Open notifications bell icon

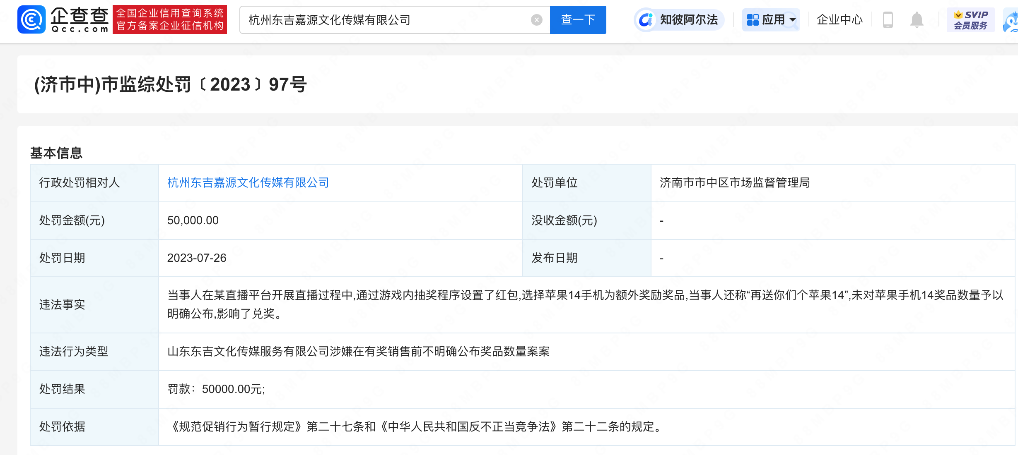pyautogui.click(x=917, y=20)
